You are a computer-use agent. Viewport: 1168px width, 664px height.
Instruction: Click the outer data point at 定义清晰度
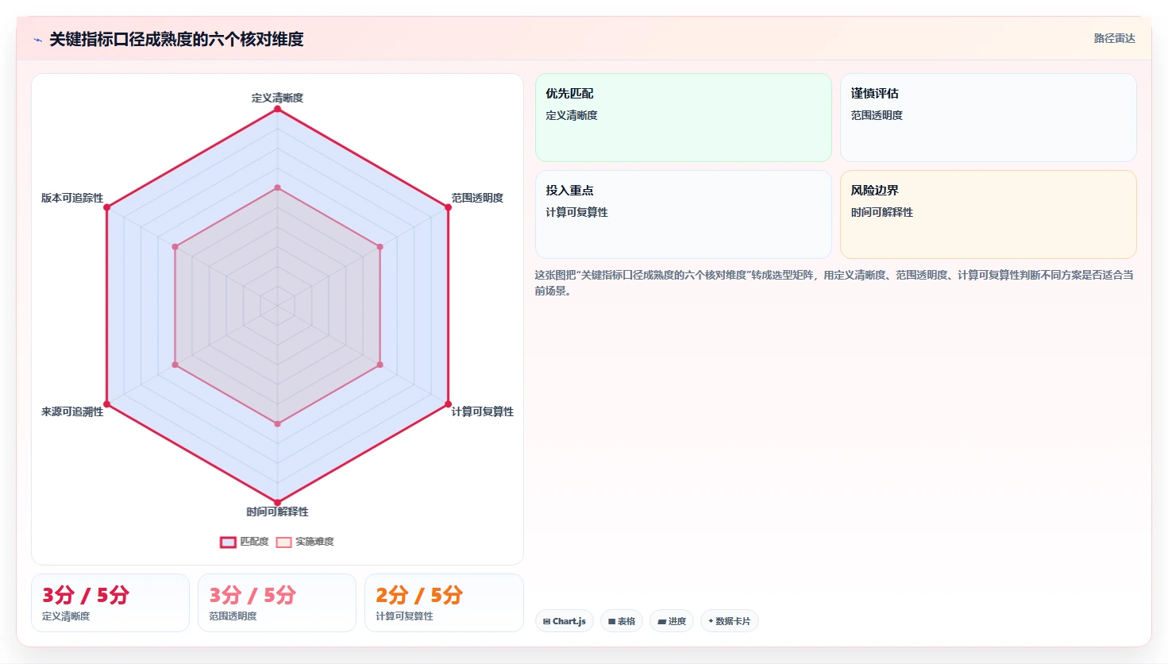(x=277, y=109)
